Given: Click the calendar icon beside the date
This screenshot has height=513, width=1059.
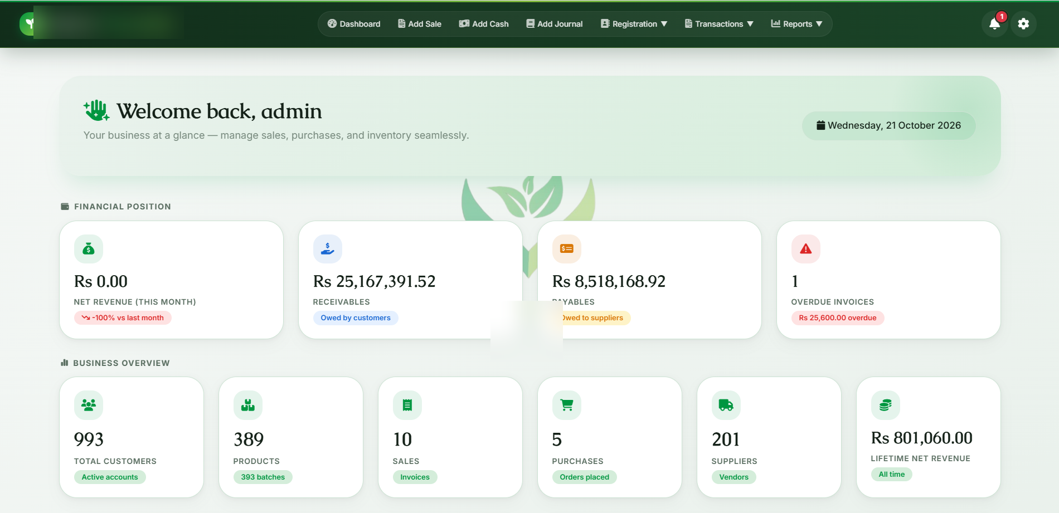Looking at the screenshot, I should coord(820,125).
